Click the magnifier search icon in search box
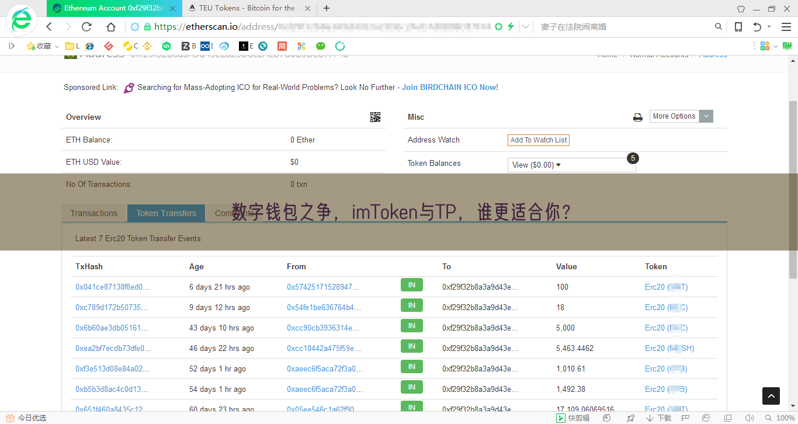 pos(719,27)
